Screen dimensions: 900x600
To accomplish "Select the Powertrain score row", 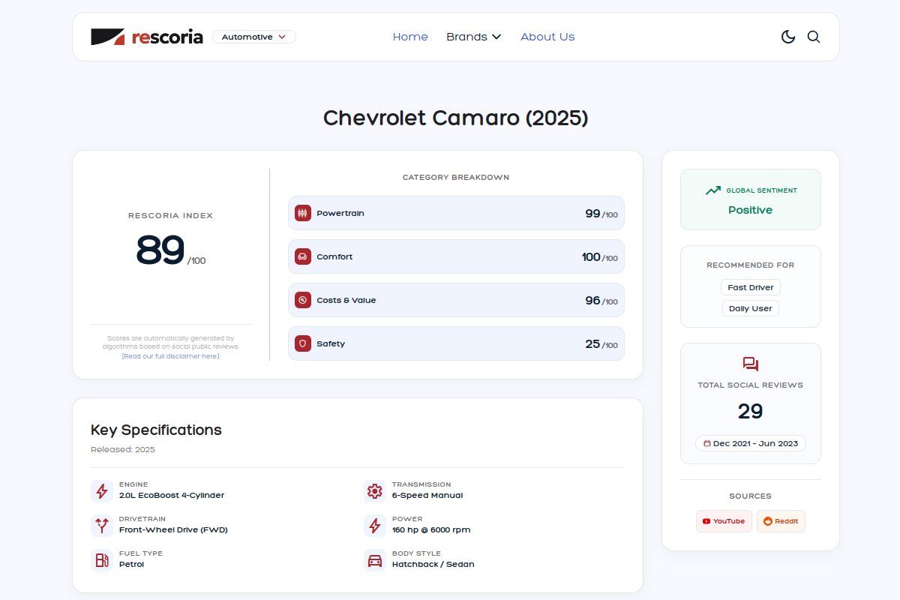I will pos(456,213).
